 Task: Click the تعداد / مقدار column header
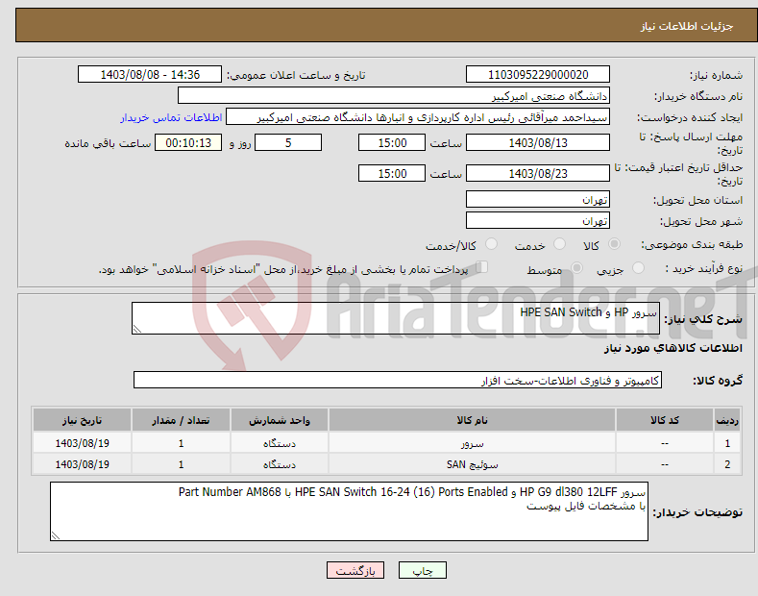pos(181,420)
